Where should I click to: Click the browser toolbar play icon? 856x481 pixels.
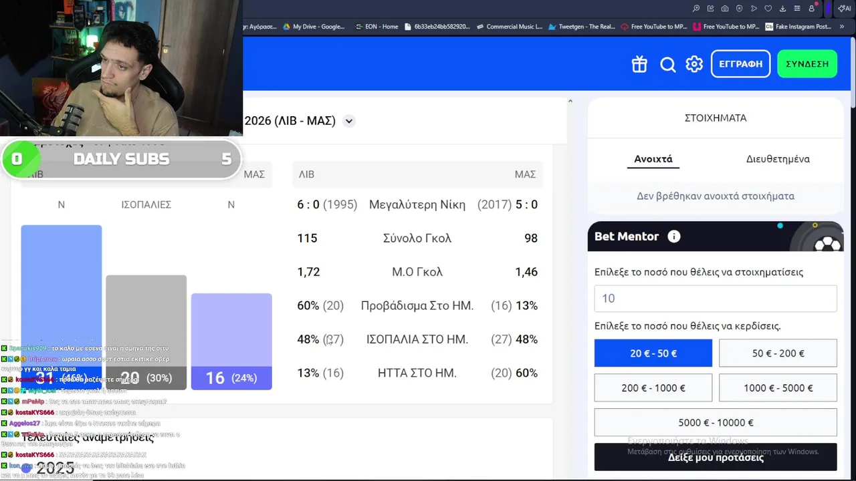point(754,9)
